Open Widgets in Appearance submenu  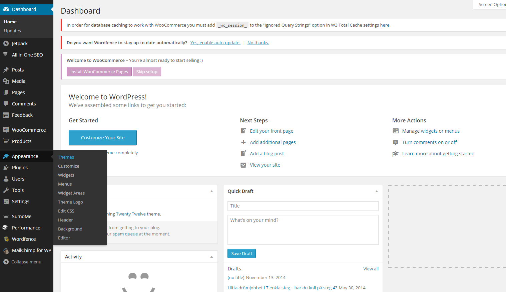(x=66, y=175)
